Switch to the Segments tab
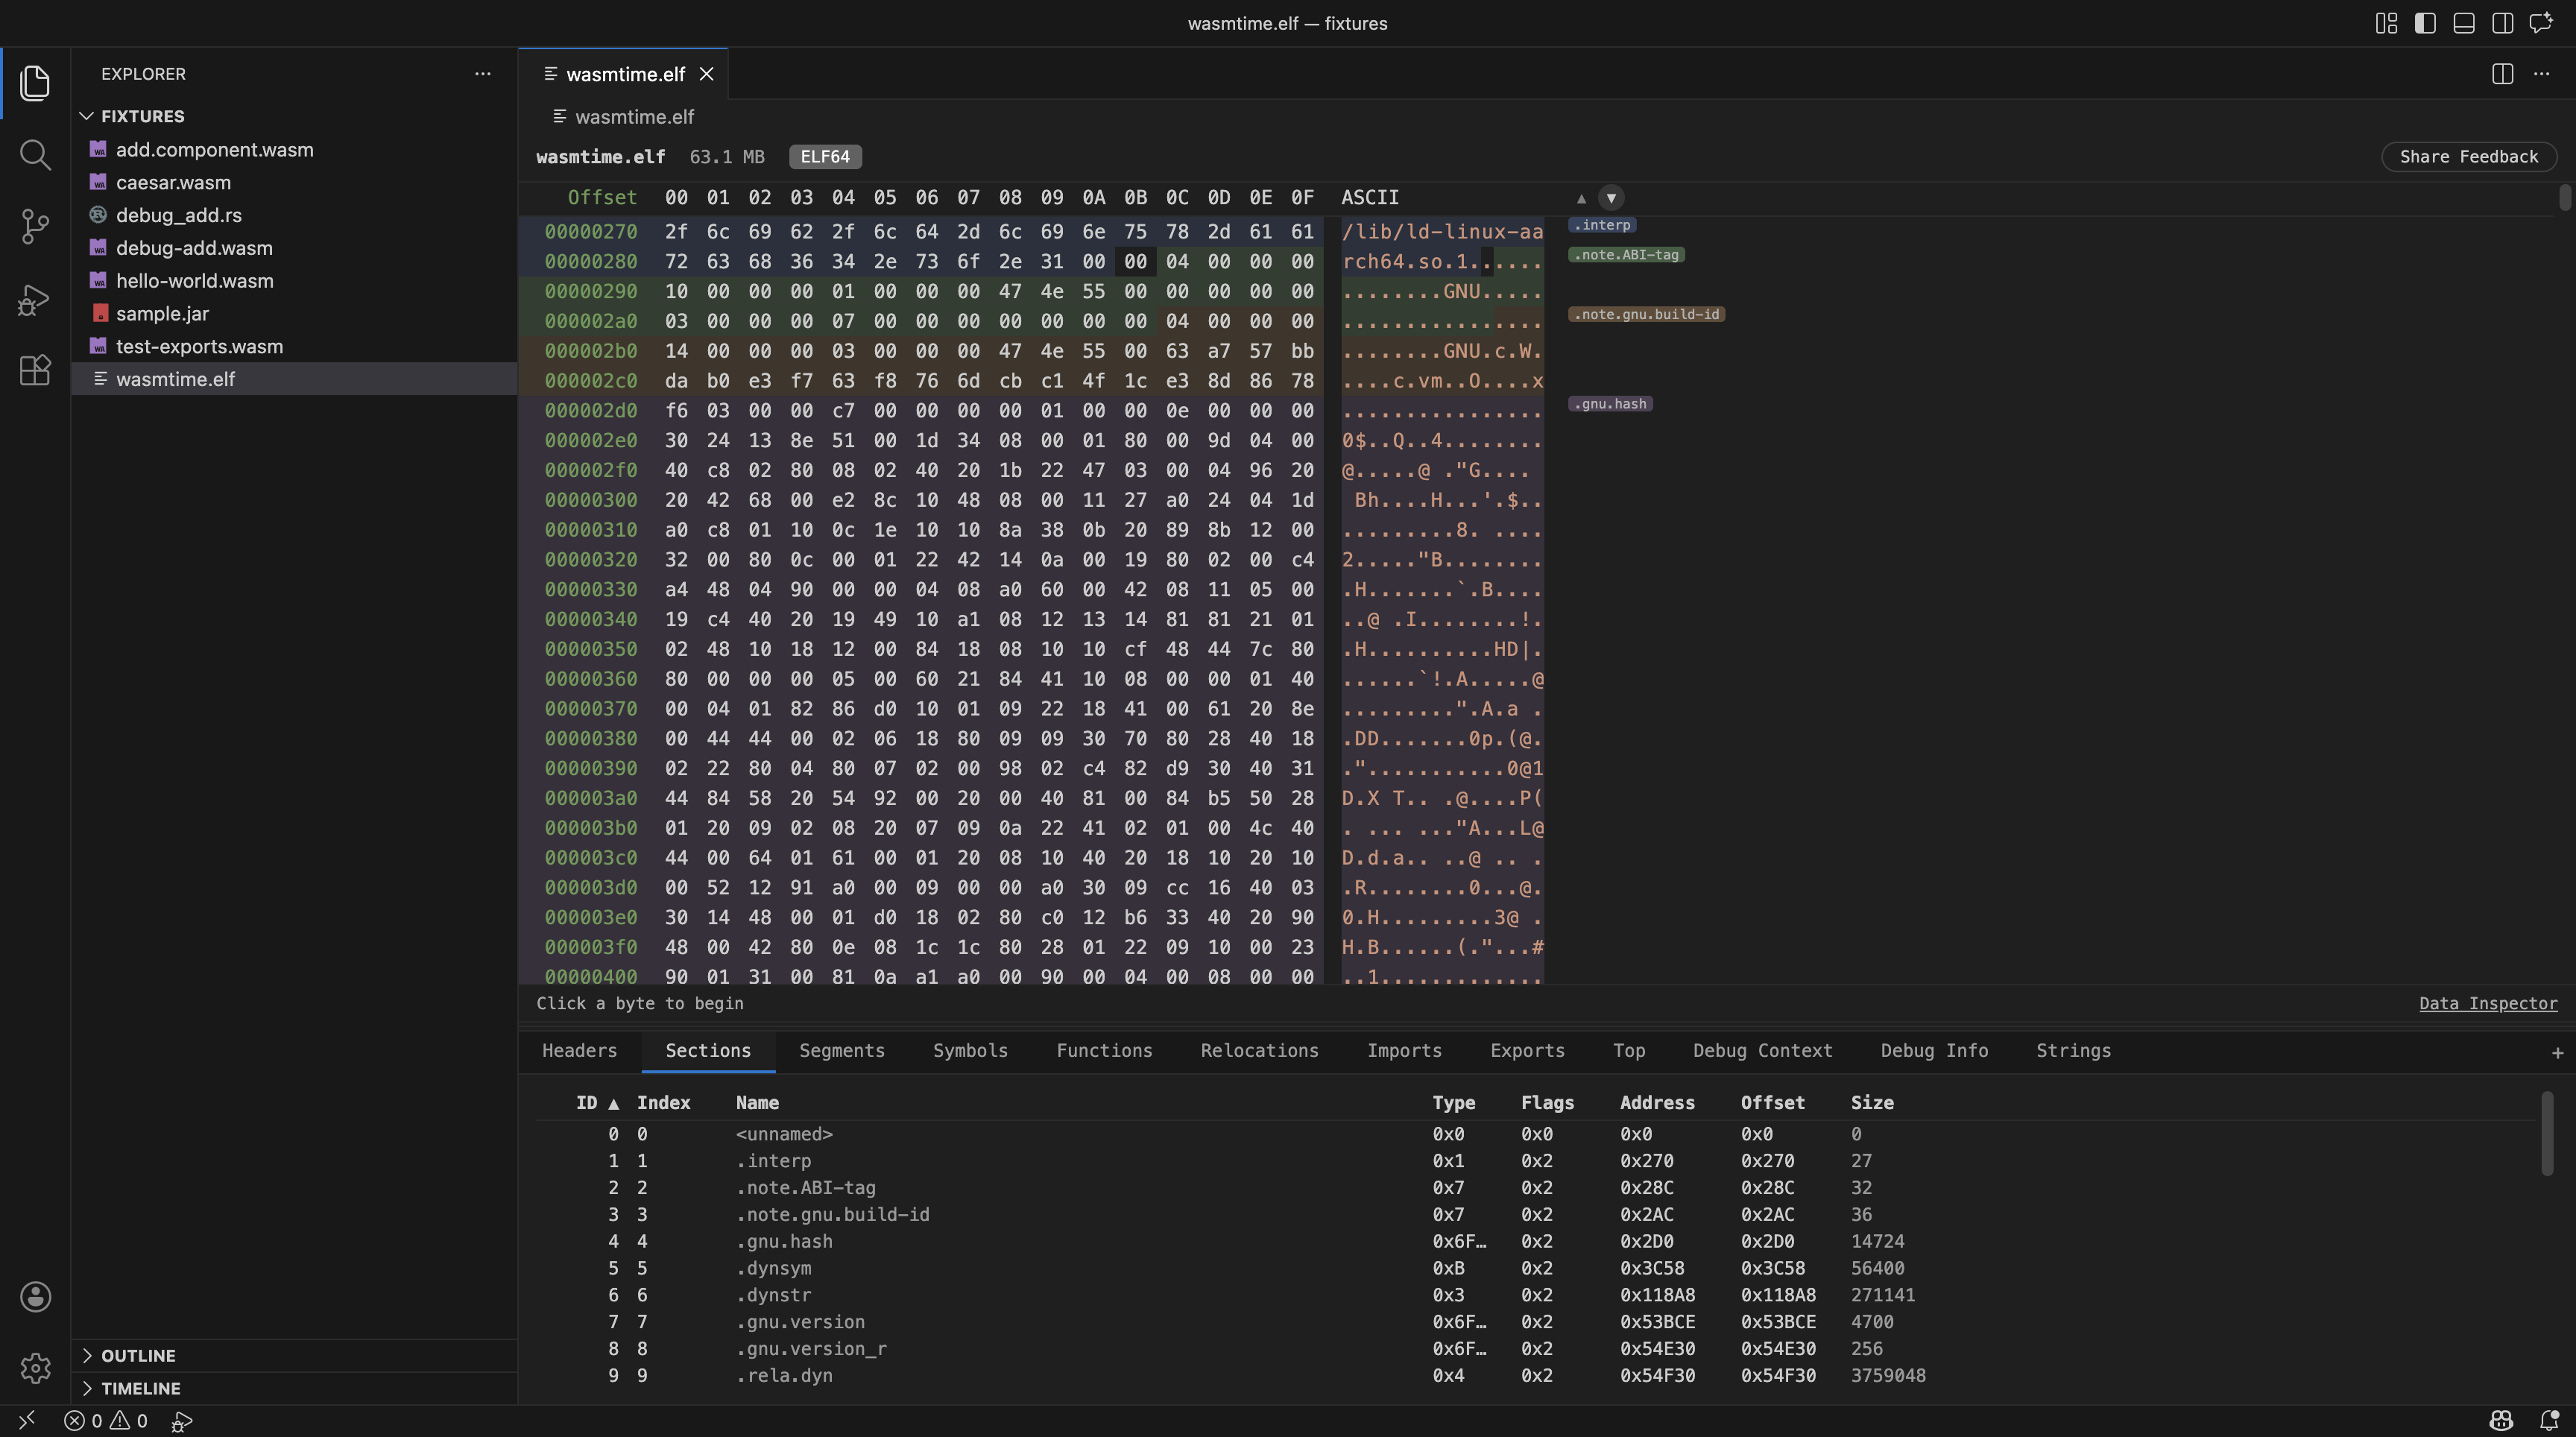This screenshot has width=2576, height=1437. coord(842,1051)
